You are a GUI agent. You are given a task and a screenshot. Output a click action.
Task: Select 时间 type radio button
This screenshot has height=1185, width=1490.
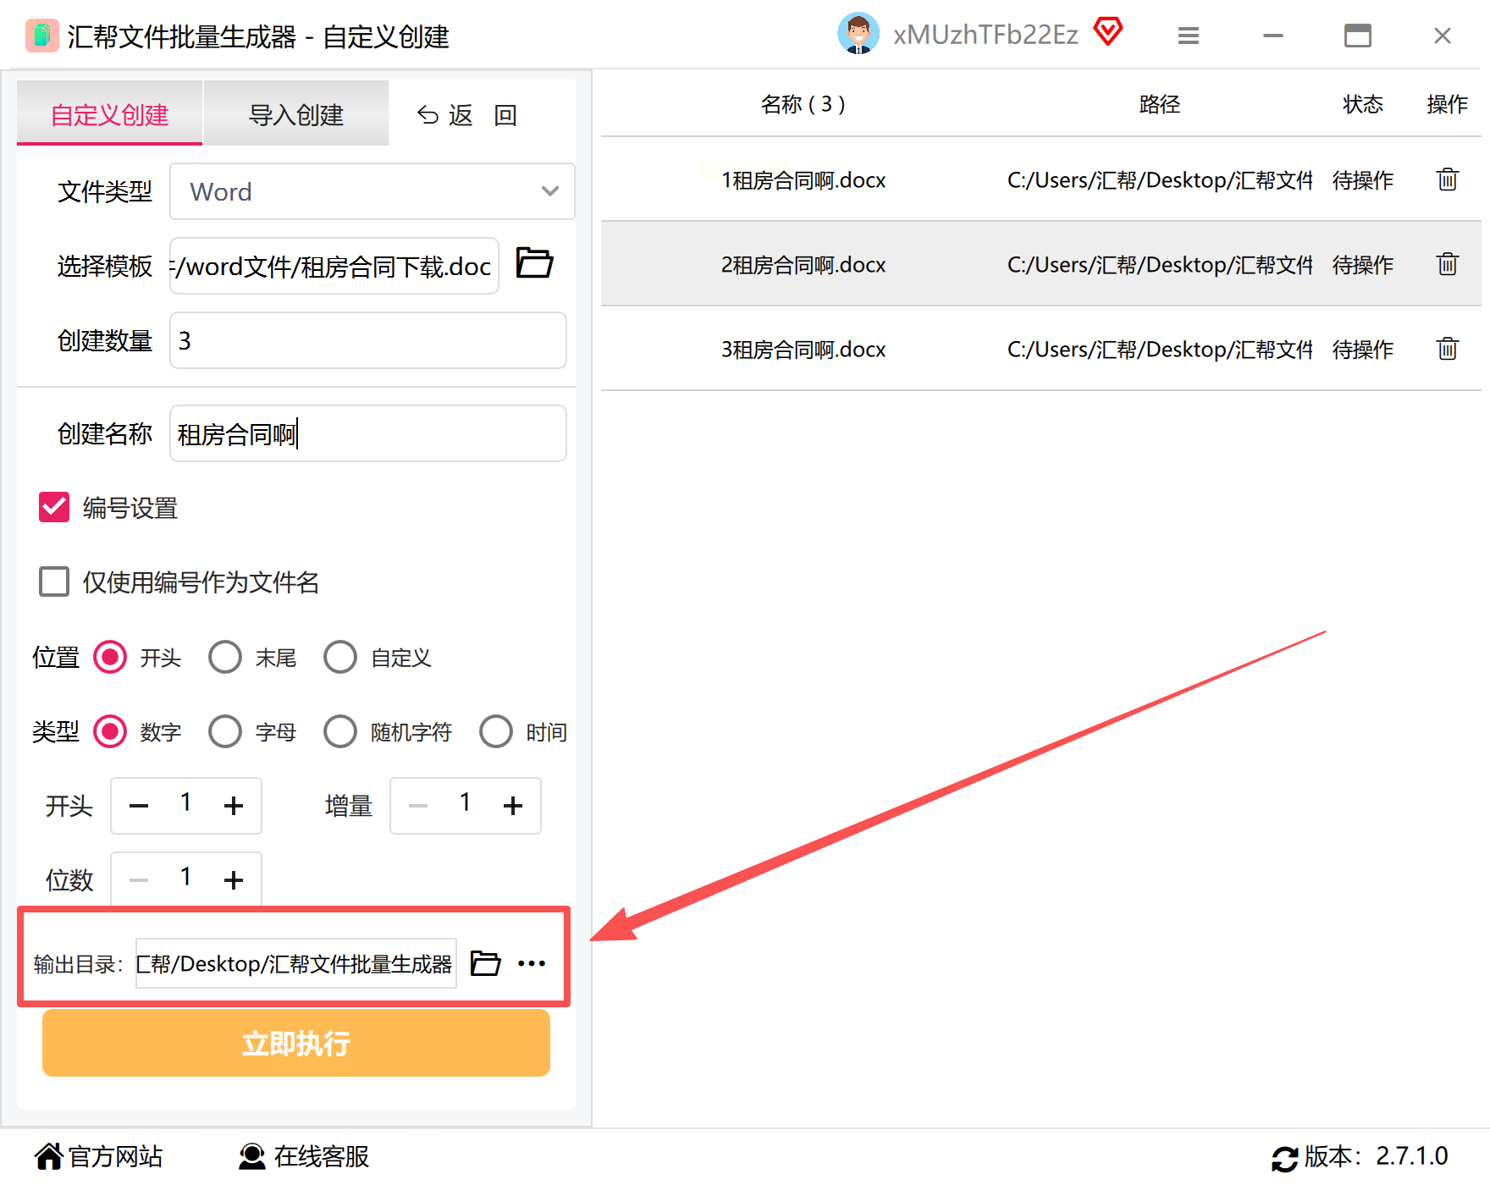point(496,731)
